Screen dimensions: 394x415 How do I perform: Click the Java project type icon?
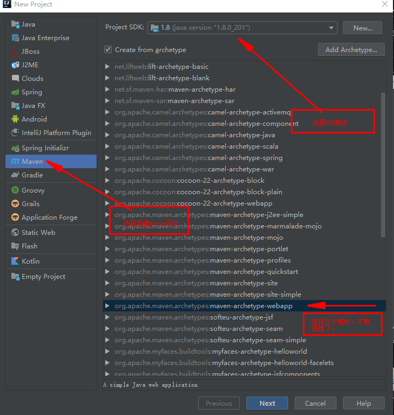[15, 24]
